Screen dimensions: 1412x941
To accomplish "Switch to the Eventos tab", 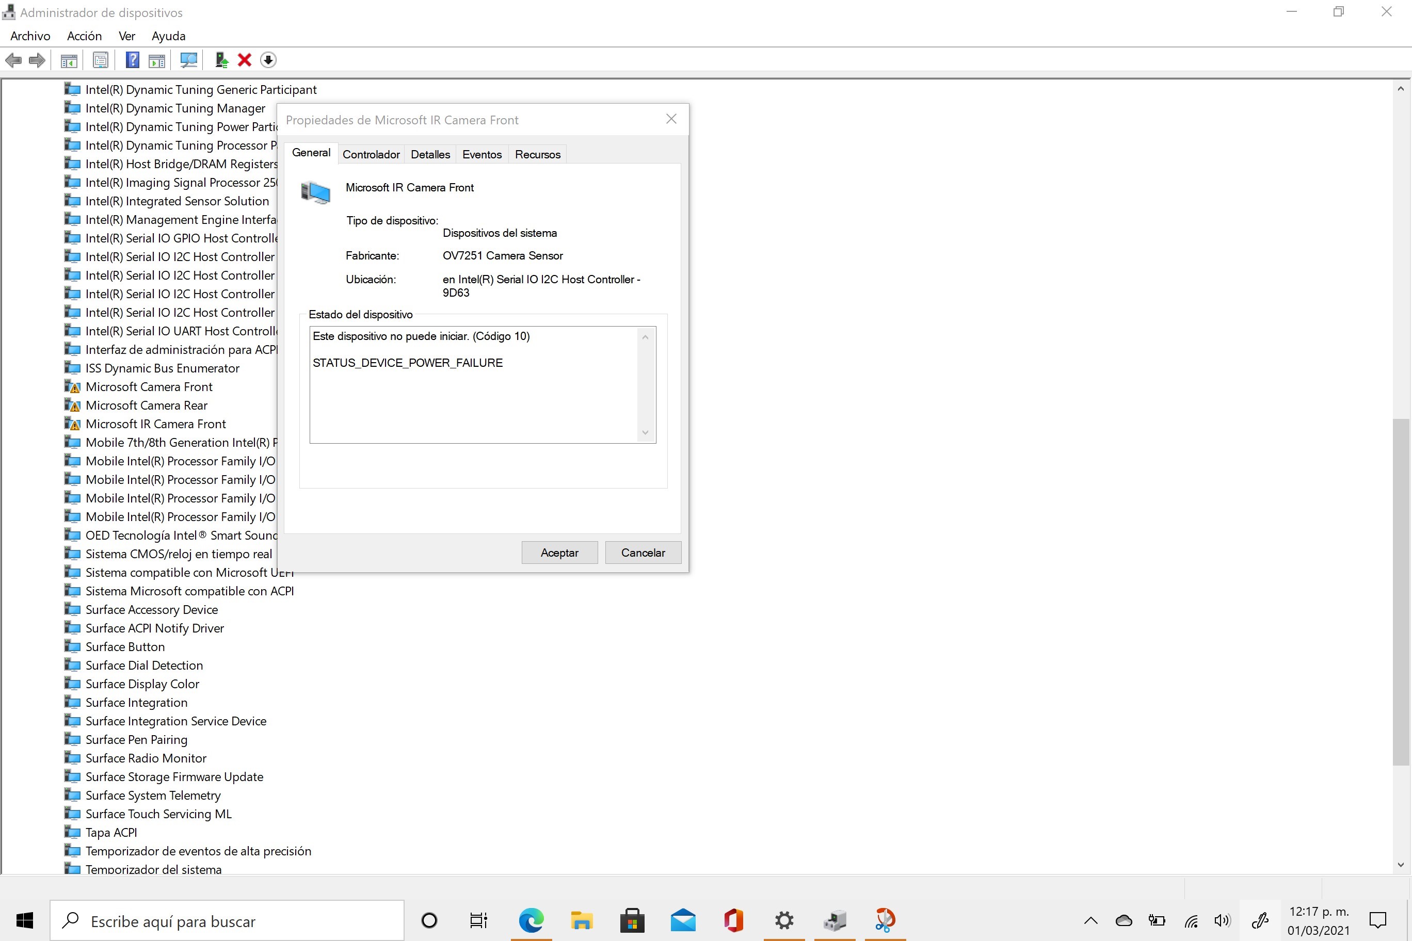I will [482, 154].
